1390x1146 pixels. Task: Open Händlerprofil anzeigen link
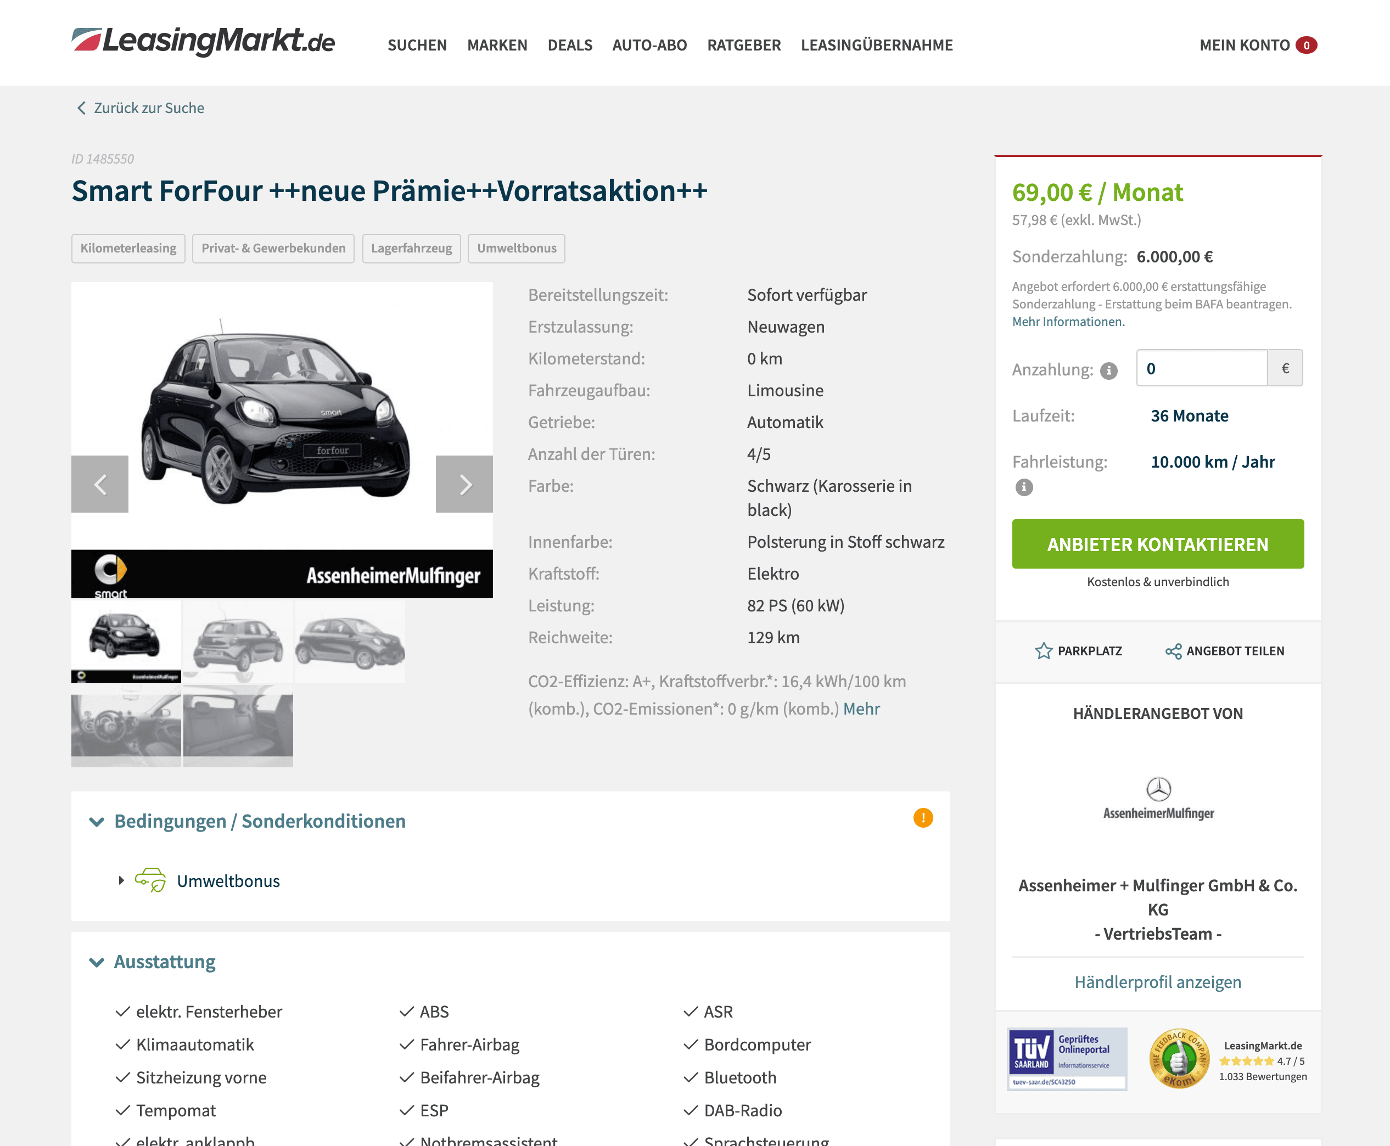[x=1158, y=982]
